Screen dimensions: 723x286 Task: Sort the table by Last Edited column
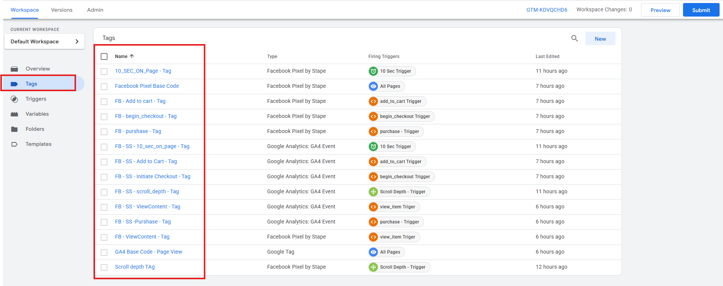547,57
